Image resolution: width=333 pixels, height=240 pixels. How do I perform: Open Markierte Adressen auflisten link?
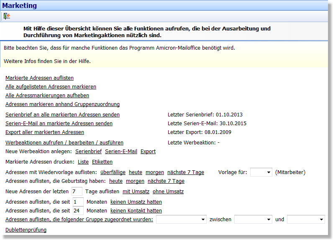(39, 78)
